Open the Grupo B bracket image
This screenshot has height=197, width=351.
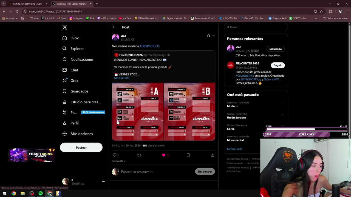[189, 111]
